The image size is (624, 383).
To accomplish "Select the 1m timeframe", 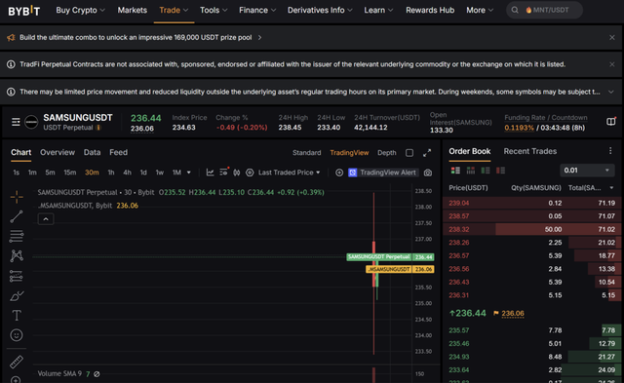I will coord(32,172).
